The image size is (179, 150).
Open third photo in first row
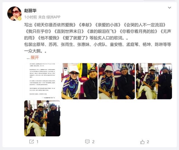click(117, 81)
